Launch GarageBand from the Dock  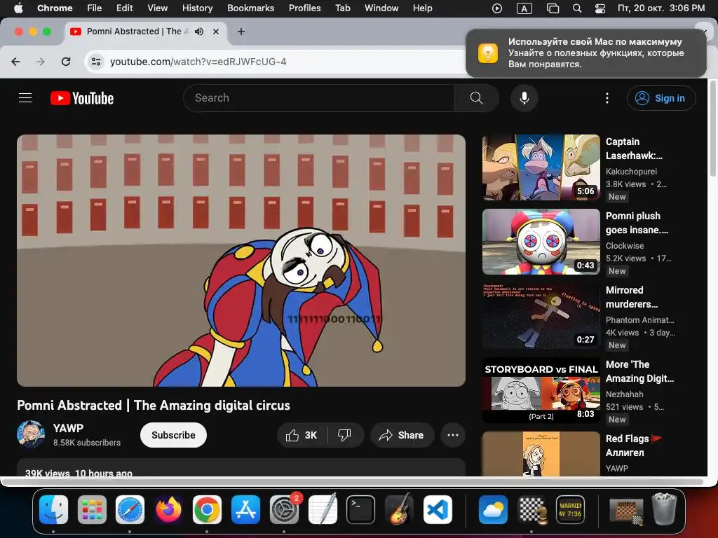399,510
